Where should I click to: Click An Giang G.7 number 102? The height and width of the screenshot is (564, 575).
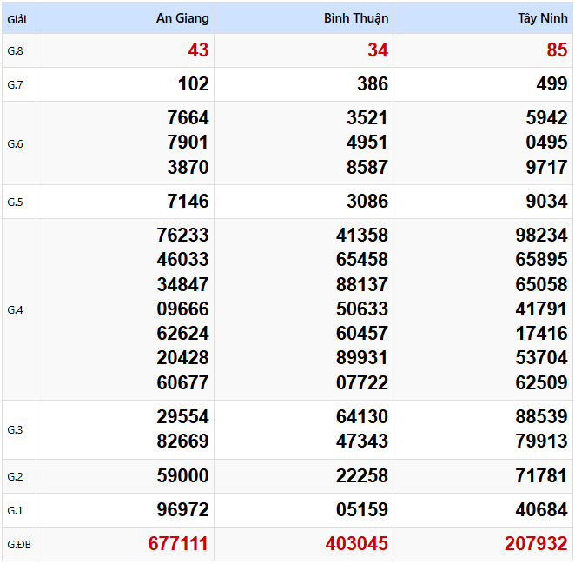click(193, 83)
